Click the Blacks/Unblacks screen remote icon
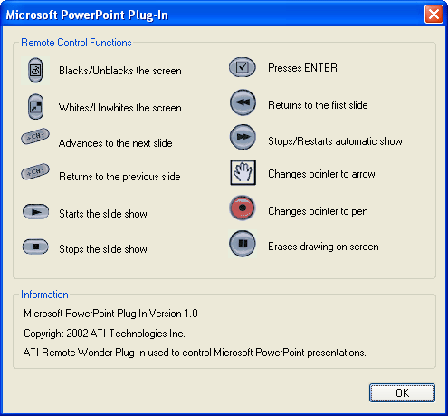 [x=35, y=71]
